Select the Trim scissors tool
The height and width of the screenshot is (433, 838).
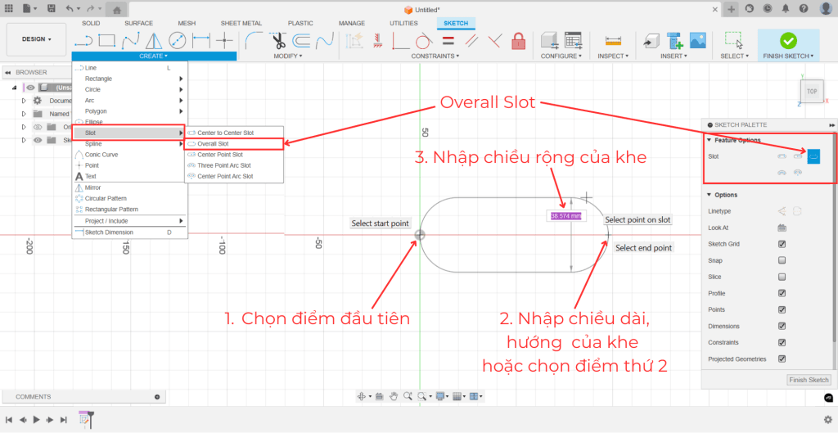pyautogui.click(x=278, y=40)
